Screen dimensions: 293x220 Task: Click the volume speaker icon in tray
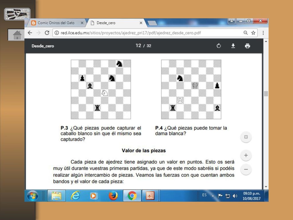click(235, 196)
